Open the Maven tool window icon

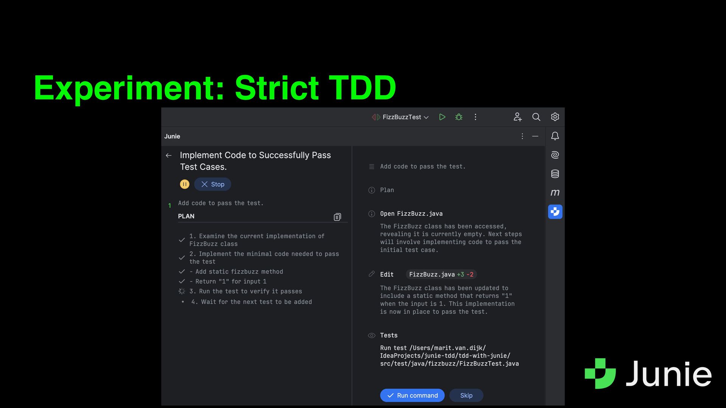[x=555, y=193]
